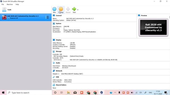Click 'Floppy, Optical, Hard Disk' boot order
This screenshot has height=95, width=170.
click(x=71, y=30)
